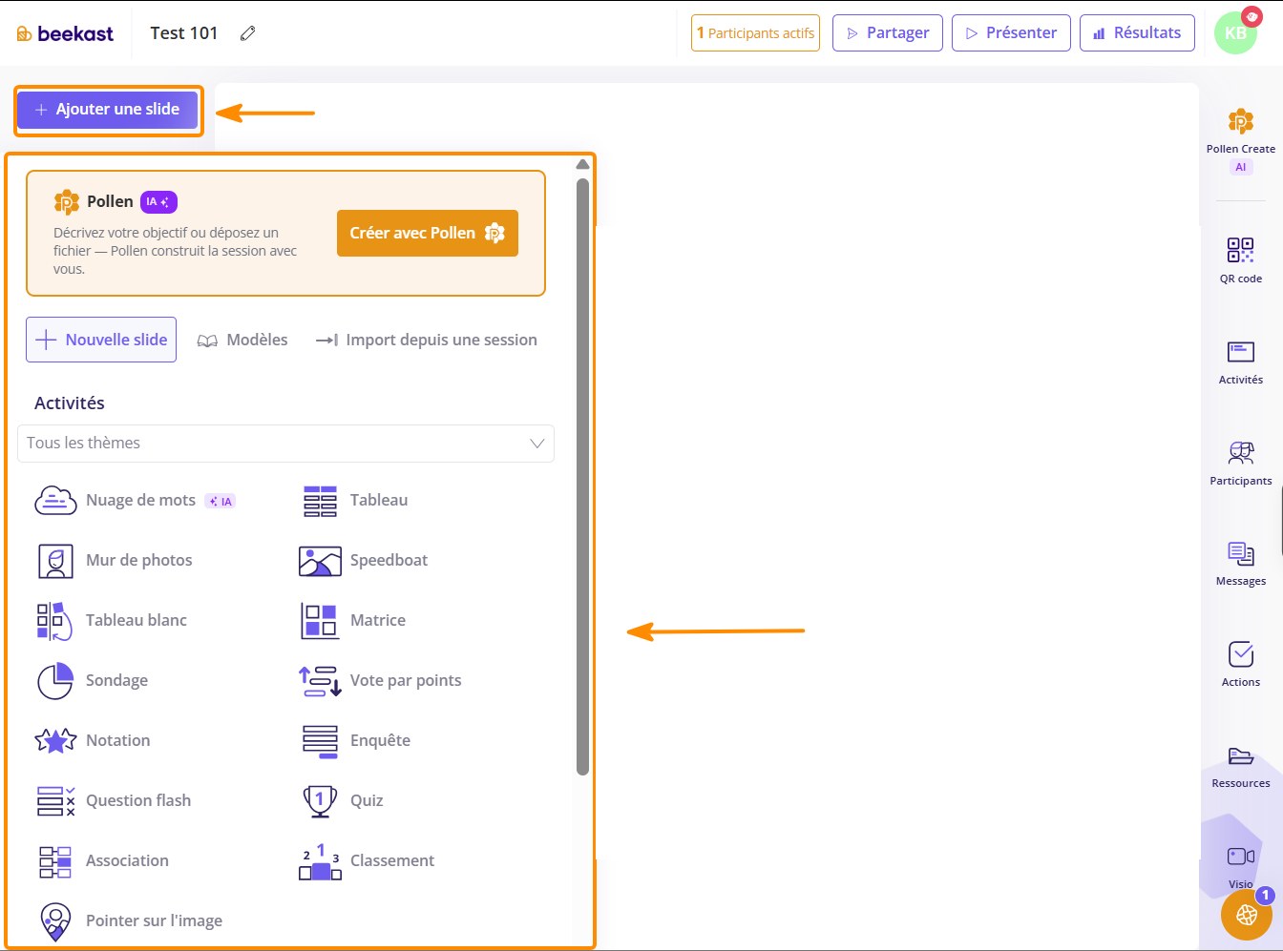Select Import depuis une session tab

(x=427, y=341)
